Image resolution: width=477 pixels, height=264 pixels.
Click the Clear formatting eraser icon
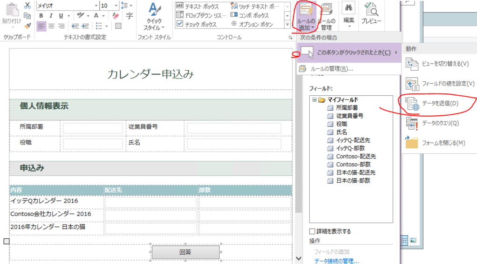coord(116,15)
